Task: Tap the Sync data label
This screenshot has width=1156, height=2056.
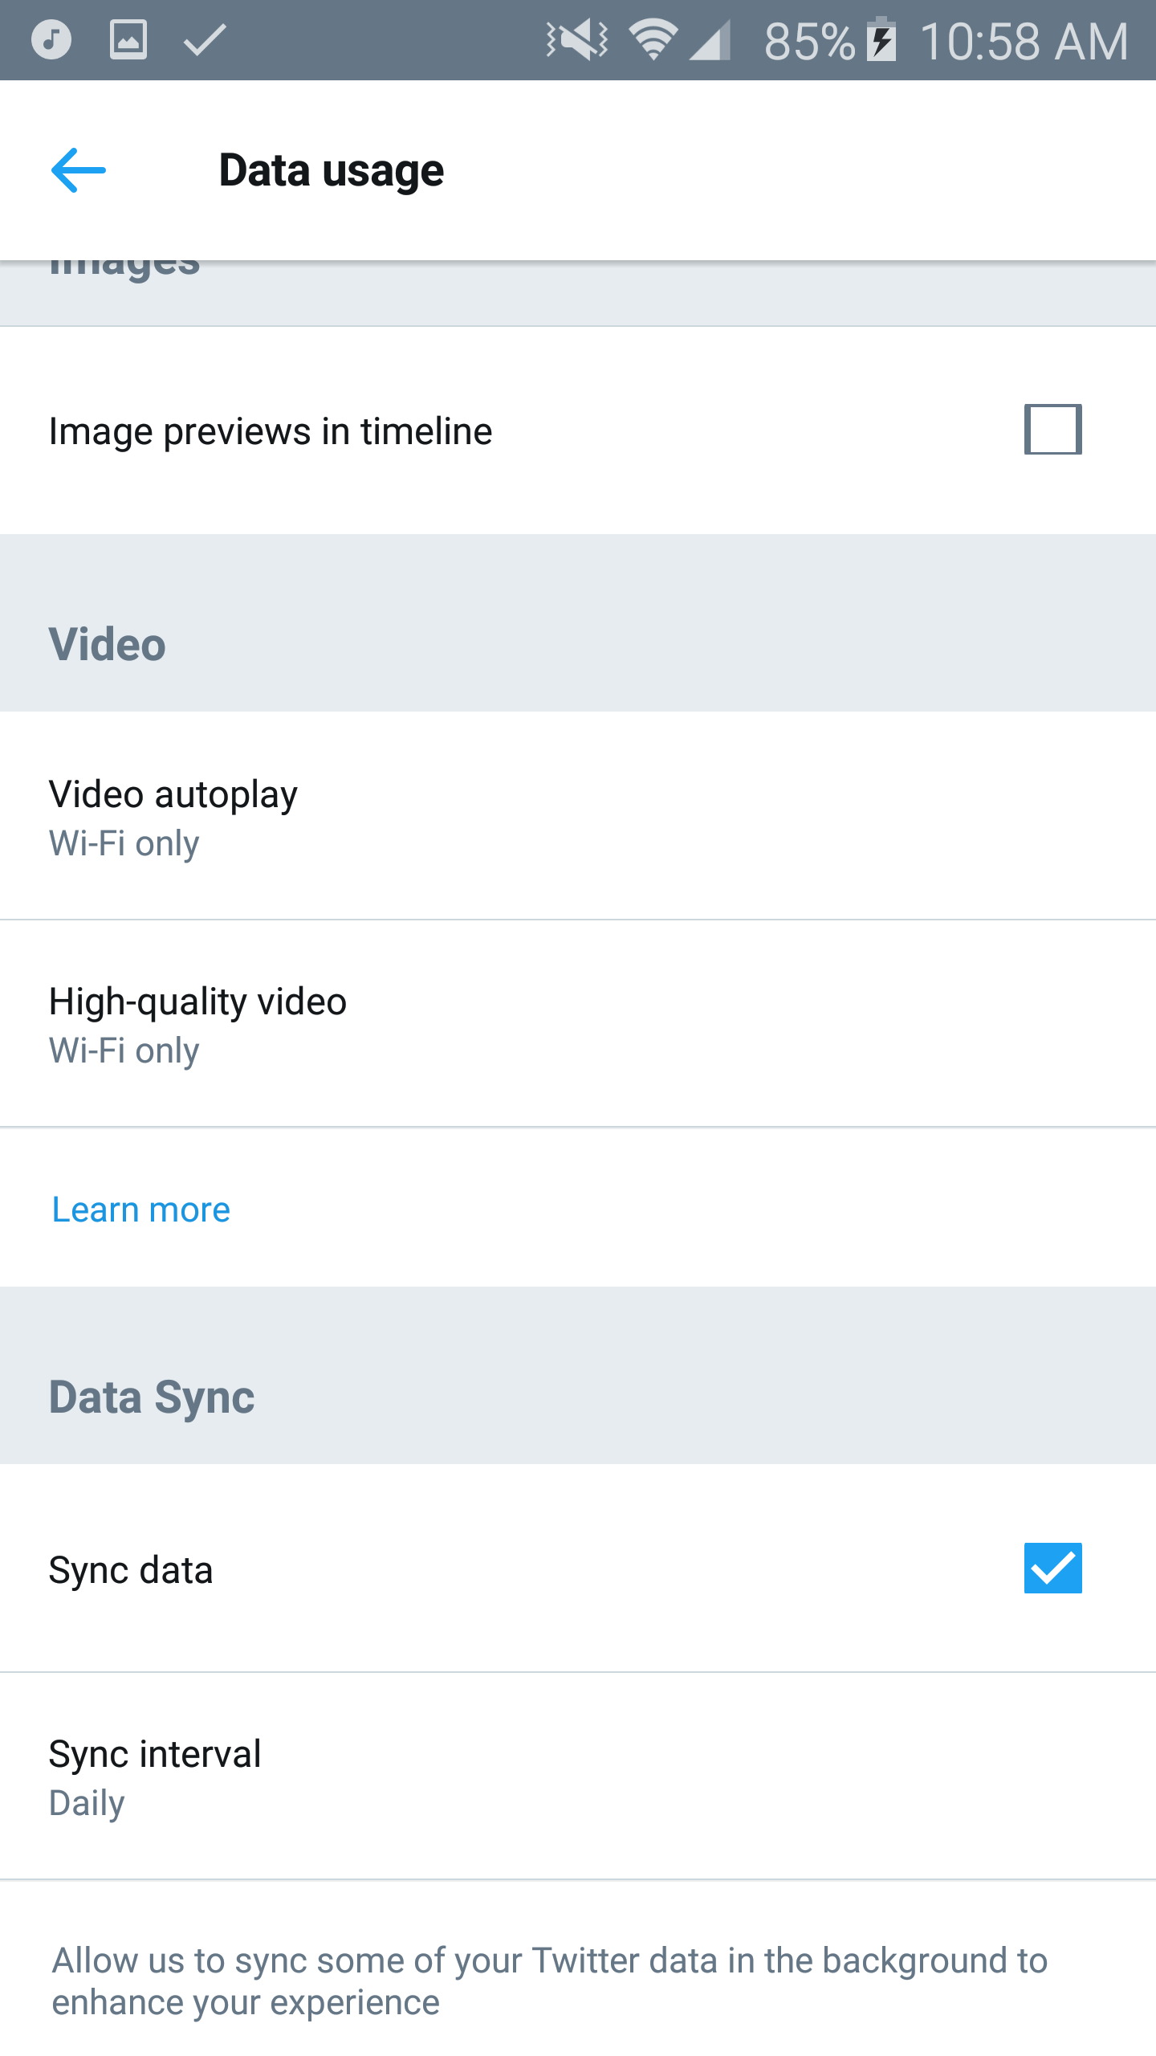Action: tap(131, 1569)
